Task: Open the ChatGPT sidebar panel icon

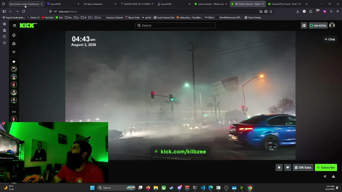Action: point(4,24)
